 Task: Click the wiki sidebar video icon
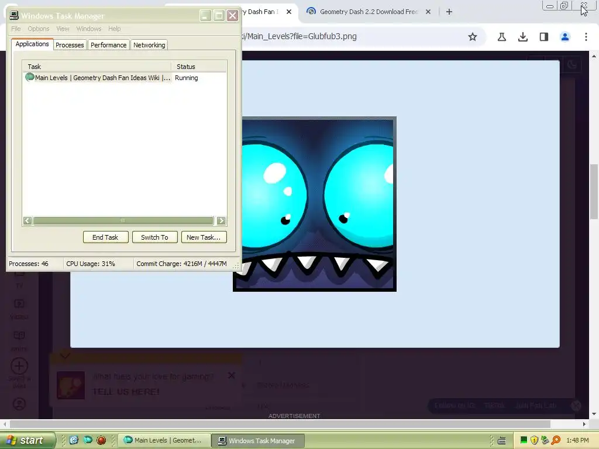coord(19,303)
